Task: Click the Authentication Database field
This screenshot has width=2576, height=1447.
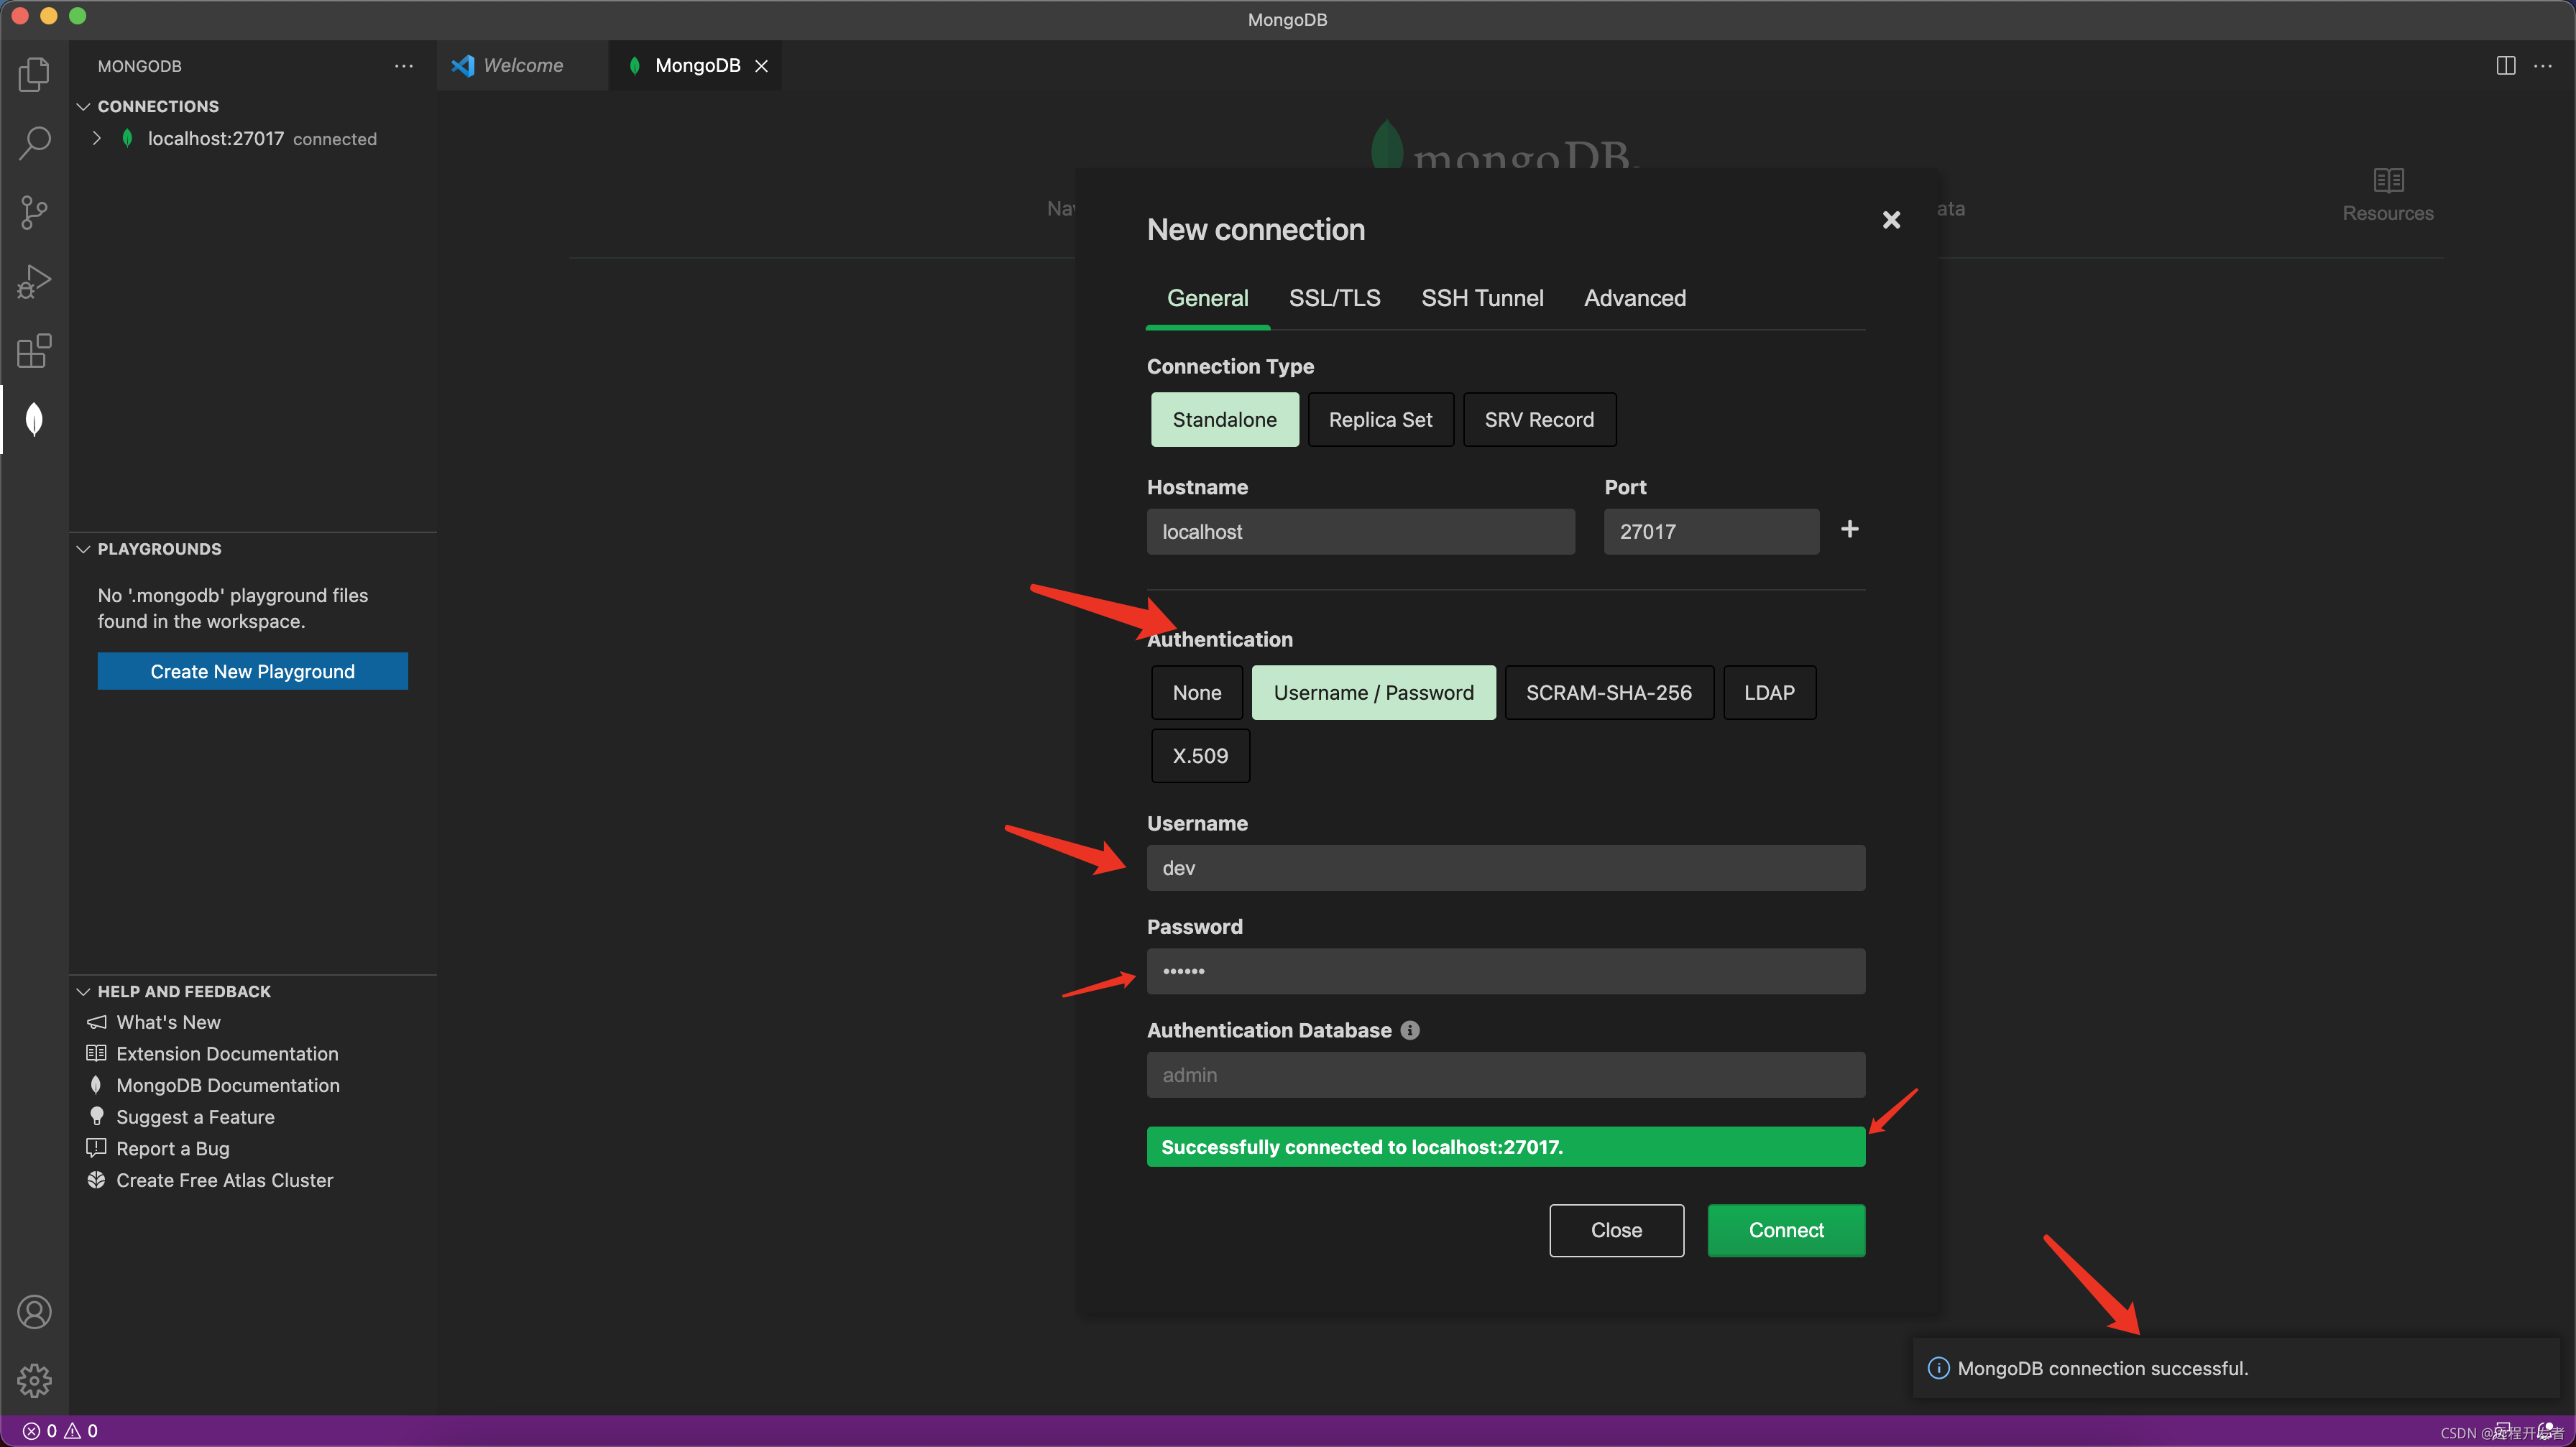Action: point(1505,1074)
